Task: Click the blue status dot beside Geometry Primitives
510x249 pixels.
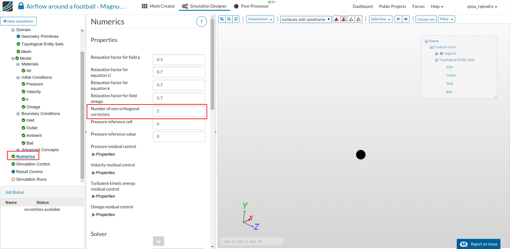Action: pos(18,37)
